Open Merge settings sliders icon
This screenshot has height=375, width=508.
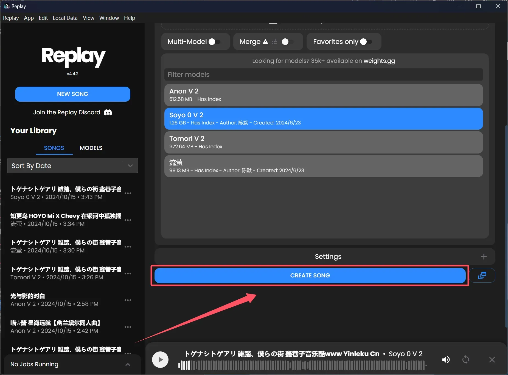(x=274, y=42)
